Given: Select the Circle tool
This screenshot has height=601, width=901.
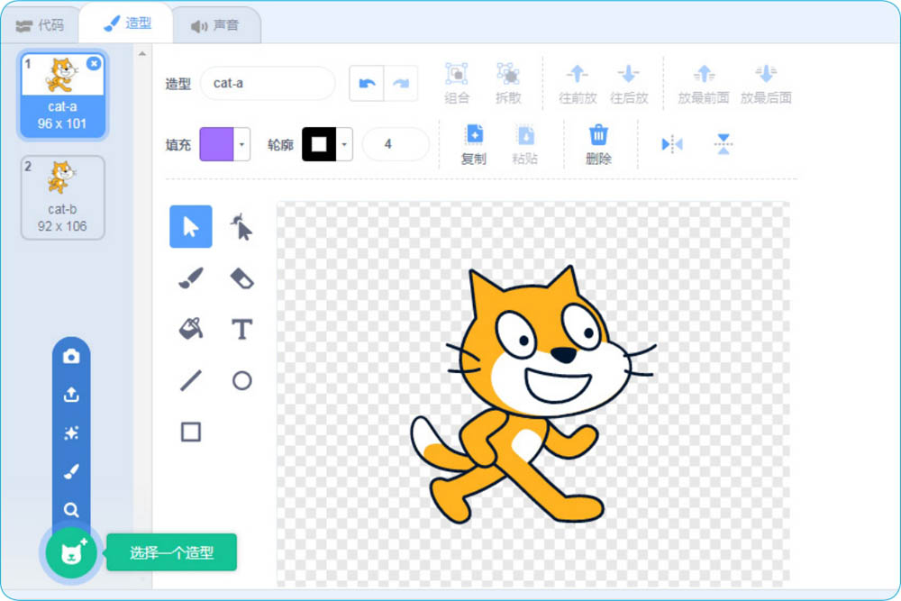Looking at the screenshot, I should tap(241, 380).
